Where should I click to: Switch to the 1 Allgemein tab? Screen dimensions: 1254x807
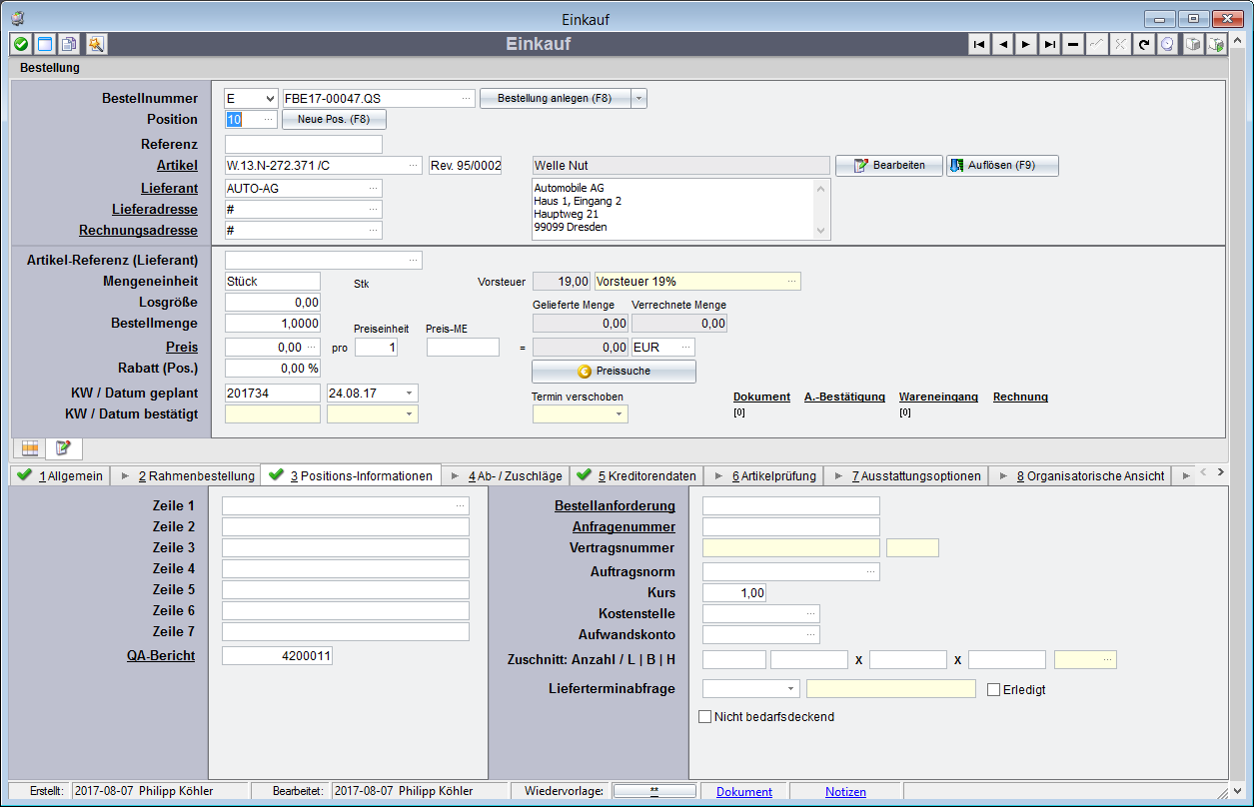(x=60, y=476)
